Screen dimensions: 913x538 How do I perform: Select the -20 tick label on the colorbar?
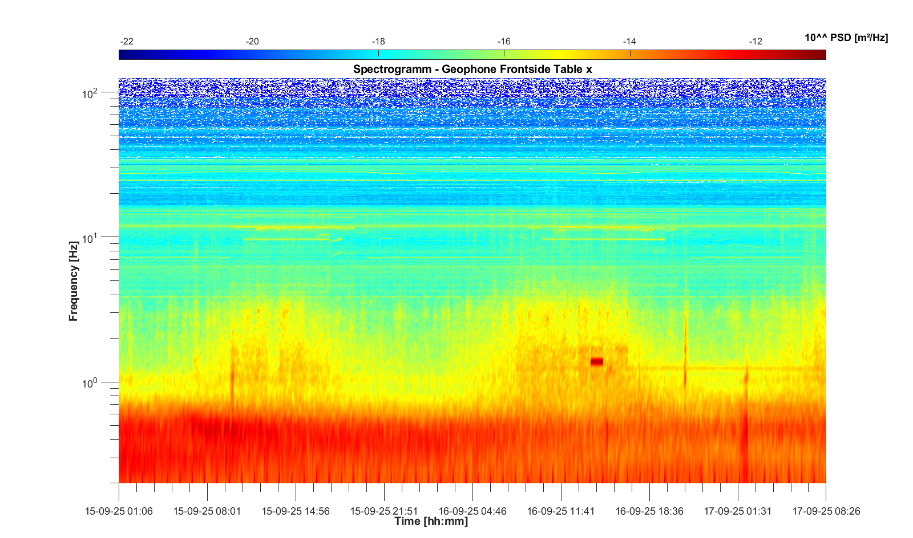(252, 42)
